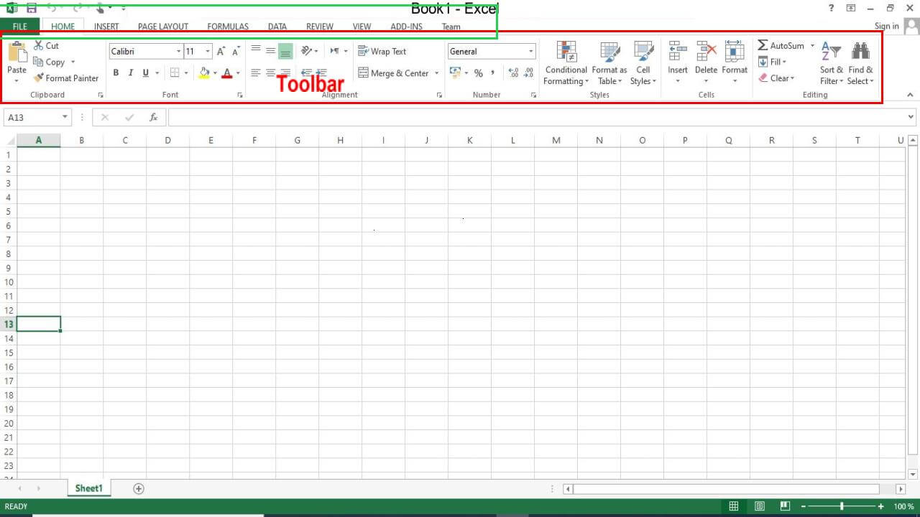Switch to the PAGE LAYOUT tab

tap(163, 27)
